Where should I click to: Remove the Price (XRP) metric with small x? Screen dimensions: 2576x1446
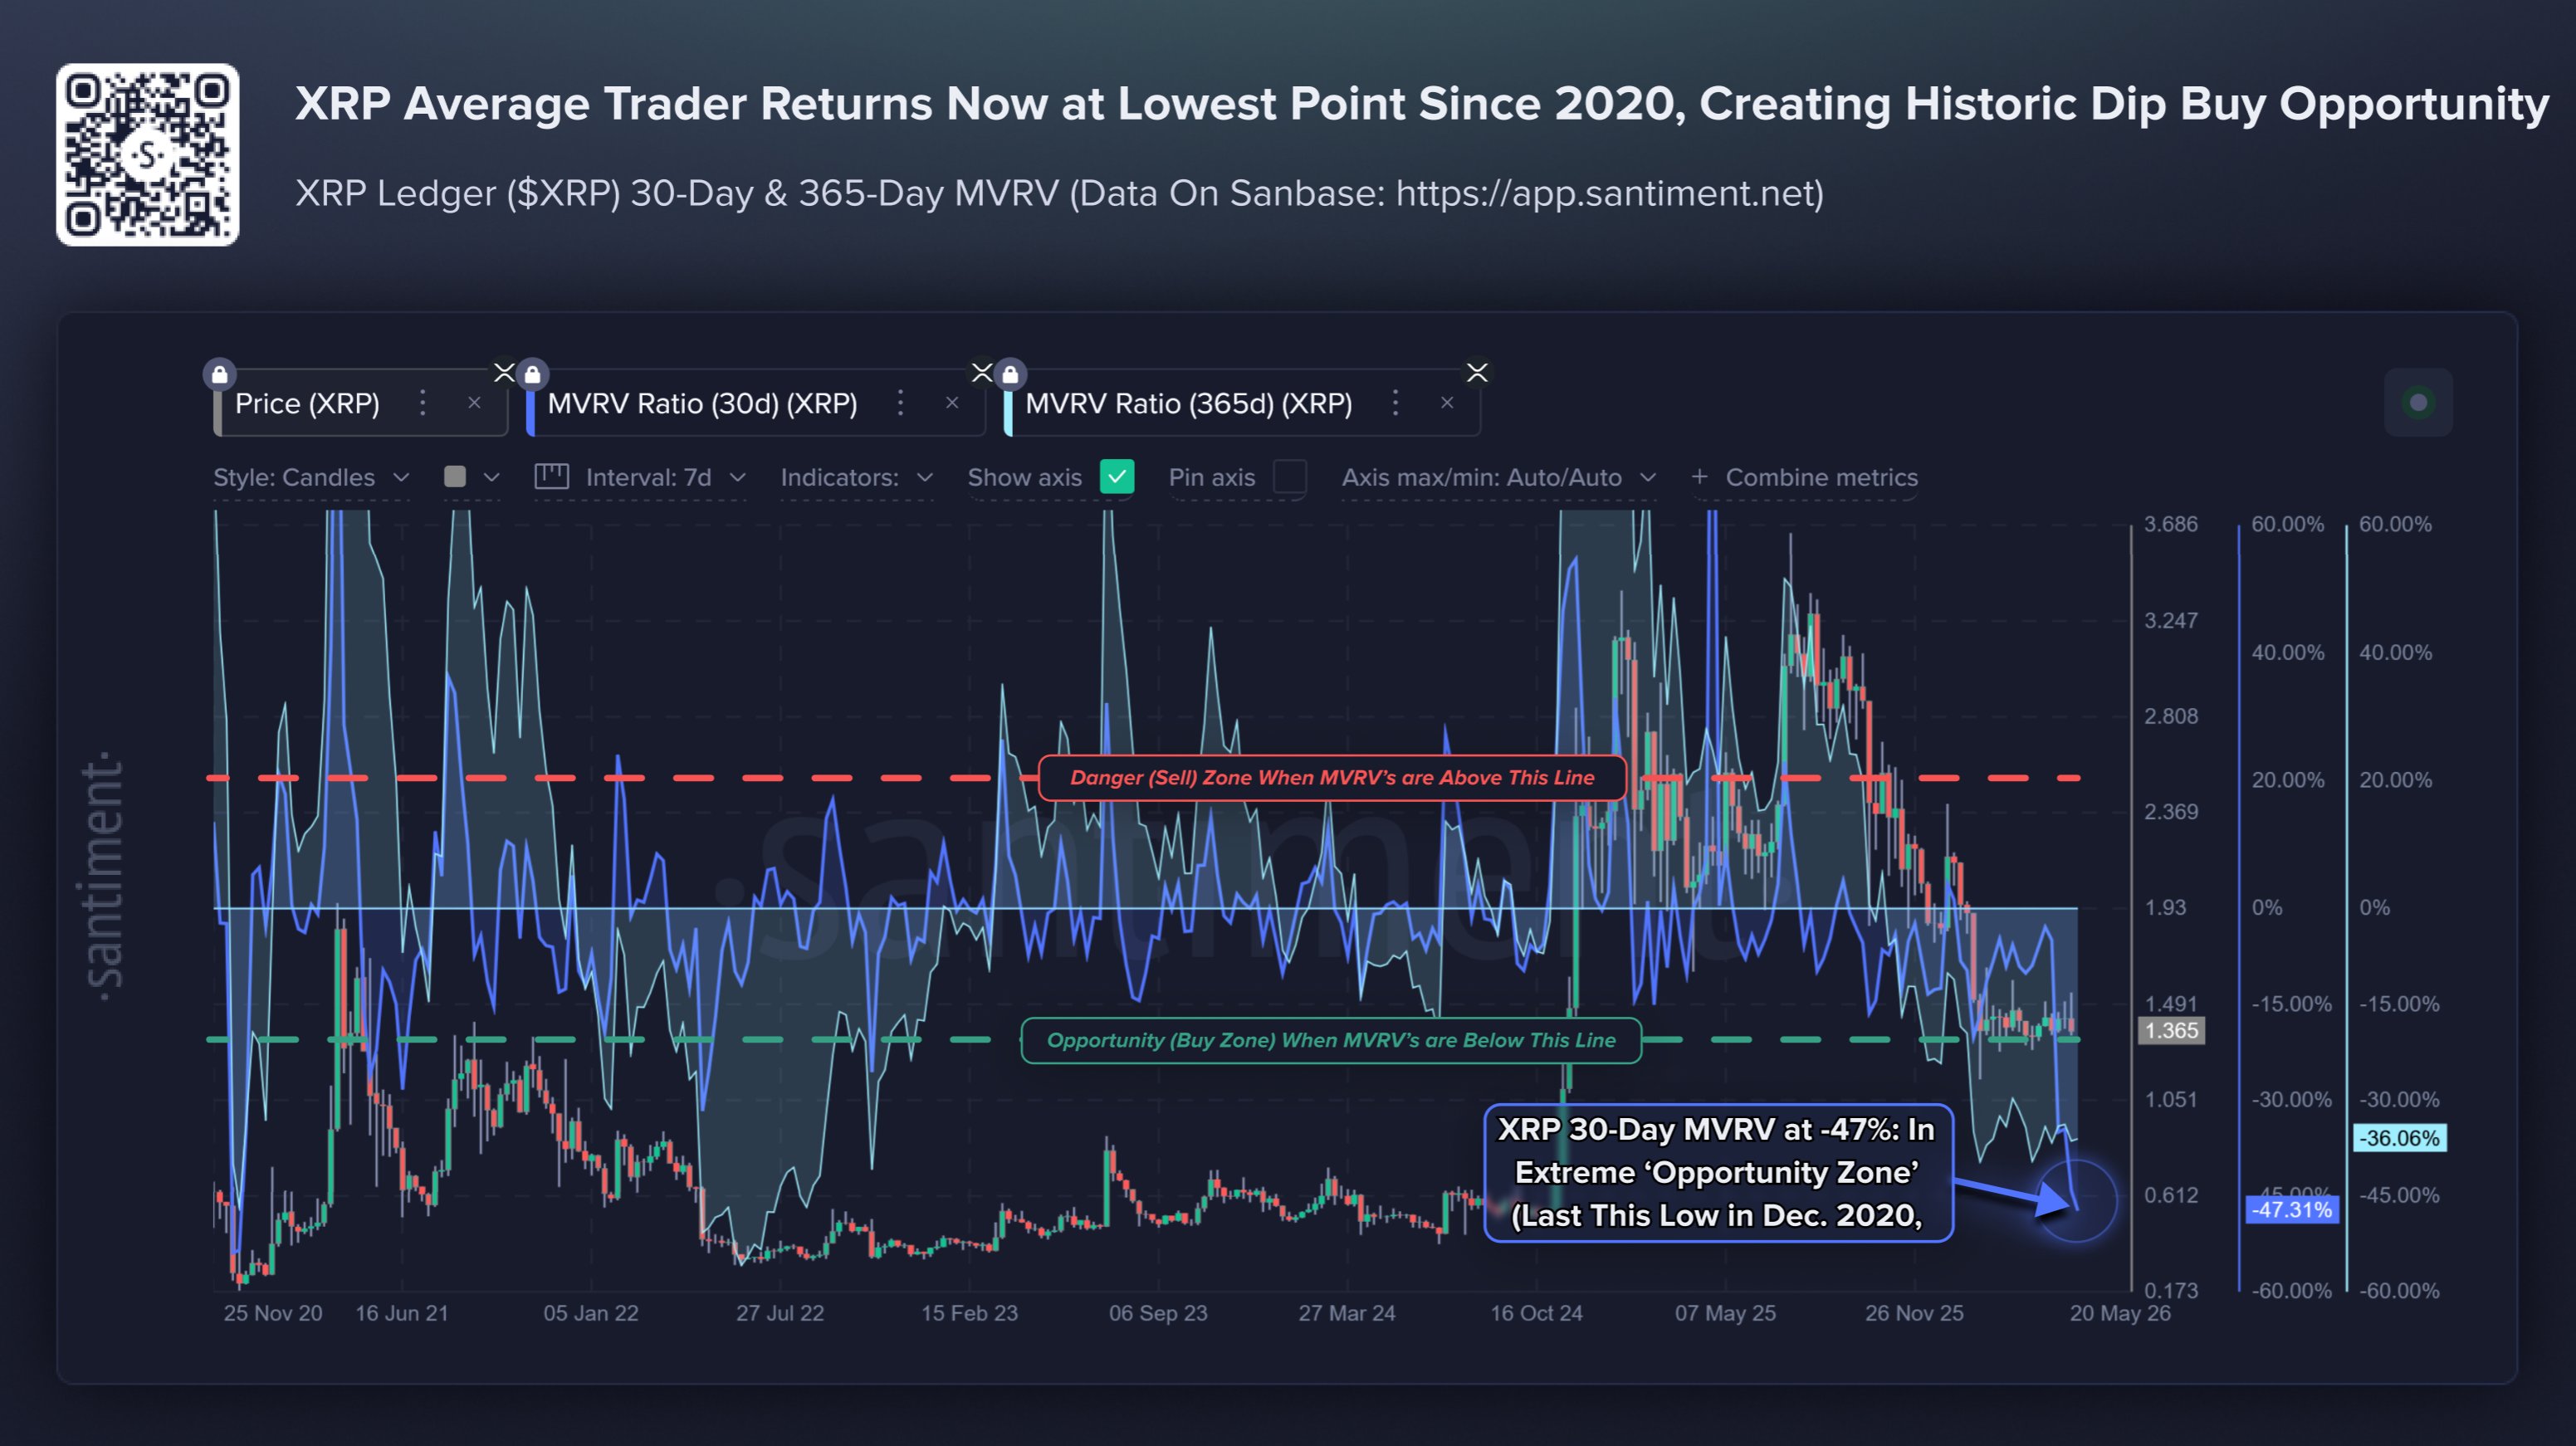click(x=474, y=403)
